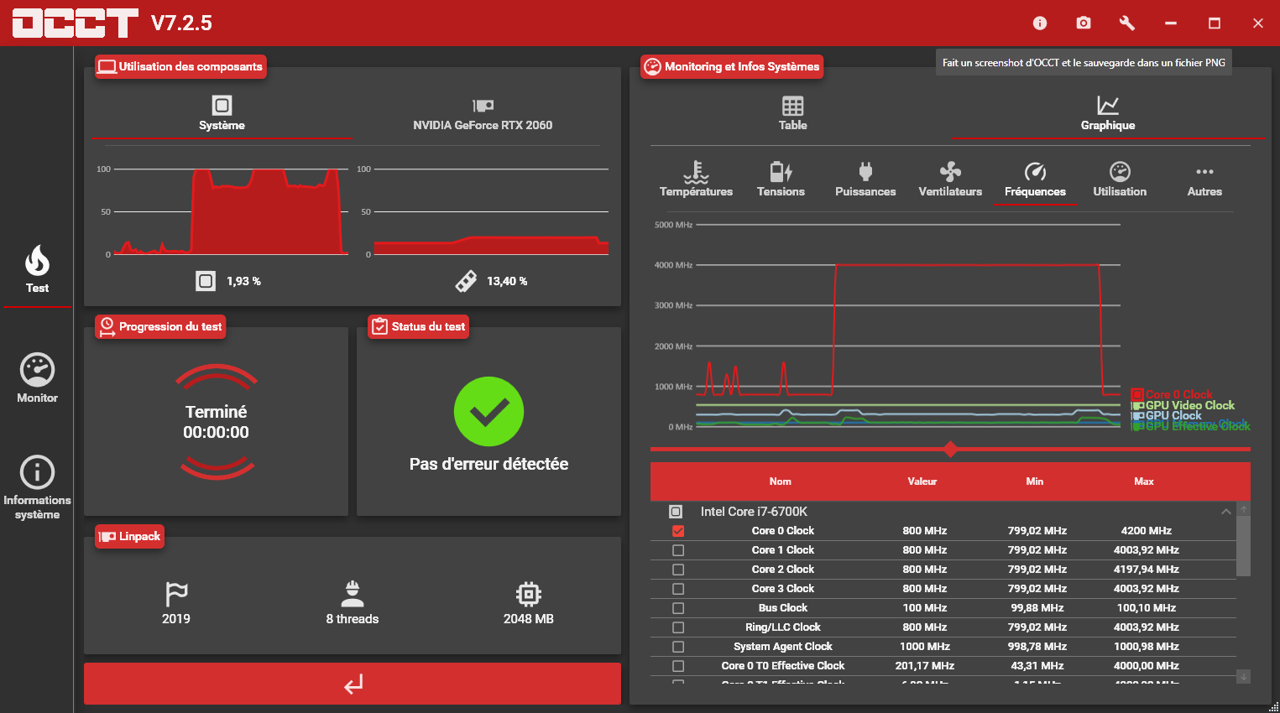The height and width of the screenshot is (713, 1280).
Task: Click the 2048 MB memory chip icon
Action: tap(528, 594)
